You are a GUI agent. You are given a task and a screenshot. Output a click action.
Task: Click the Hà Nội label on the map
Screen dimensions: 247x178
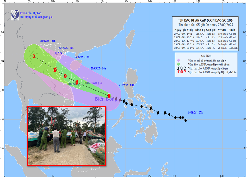pos(58,53)
